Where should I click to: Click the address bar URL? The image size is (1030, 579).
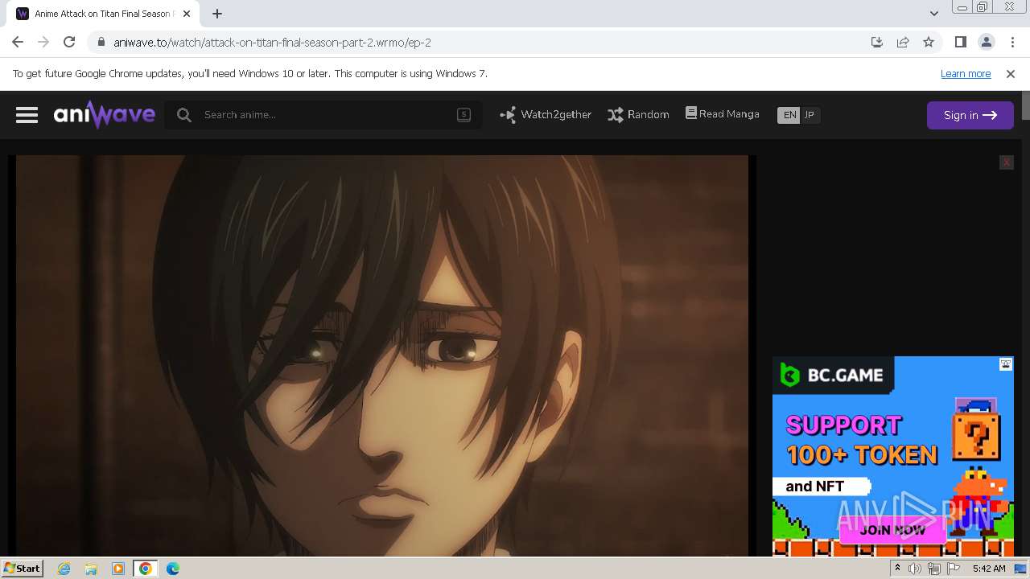(273, 43)
